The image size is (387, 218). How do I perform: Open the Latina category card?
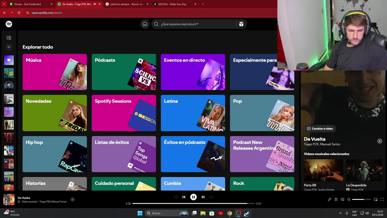[x=193, y=113]
